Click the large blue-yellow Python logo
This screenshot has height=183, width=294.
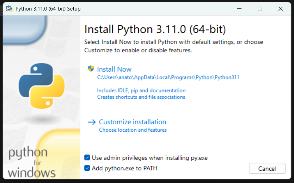42,86
